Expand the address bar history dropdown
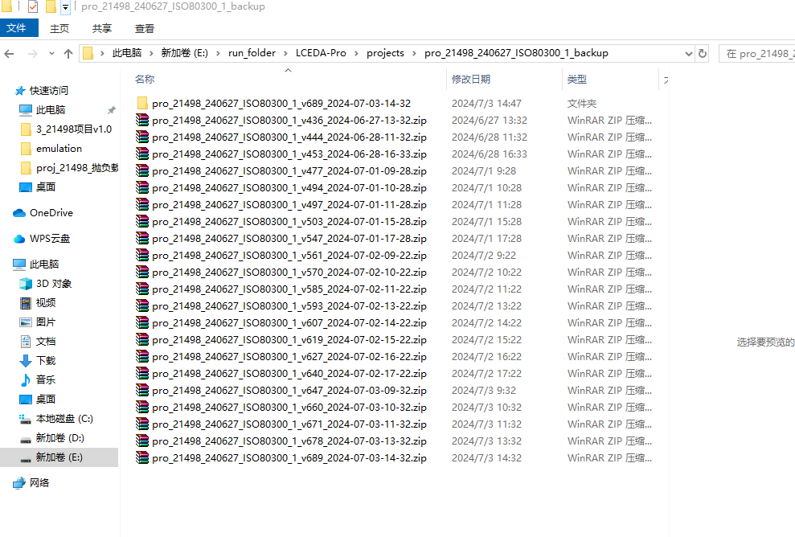The height and width of the screenshot is (537, 795). tap(688, 53)
